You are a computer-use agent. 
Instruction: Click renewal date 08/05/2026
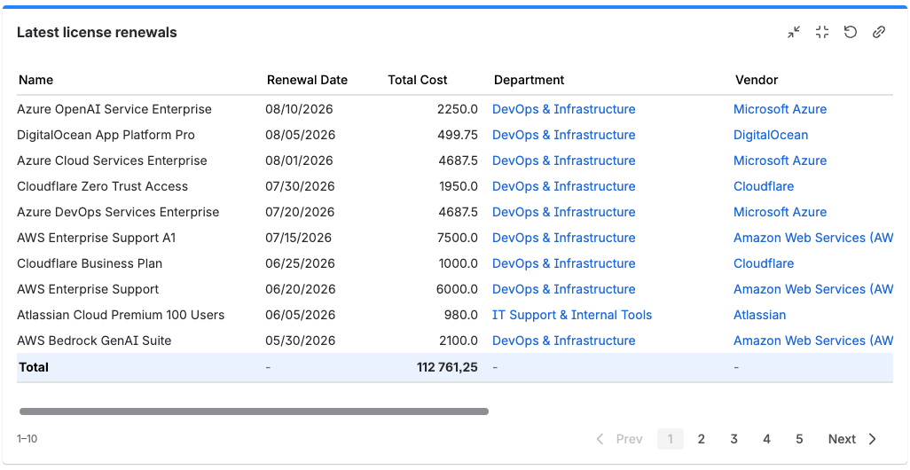301,135
